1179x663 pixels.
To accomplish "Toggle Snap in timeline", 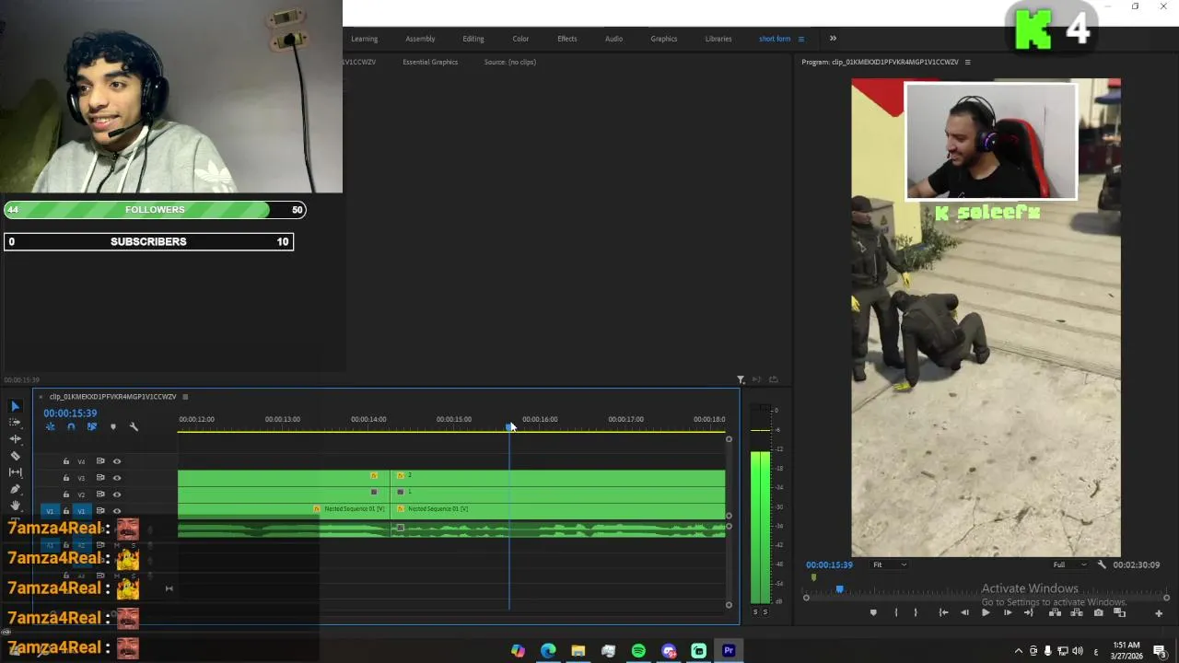I will point(71,426).
